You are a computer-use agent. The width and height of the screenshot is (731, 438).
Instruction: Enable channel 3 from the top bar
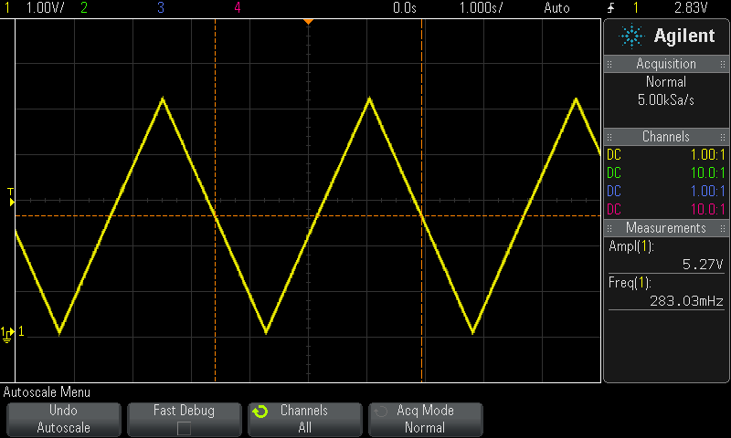(161, 7)
